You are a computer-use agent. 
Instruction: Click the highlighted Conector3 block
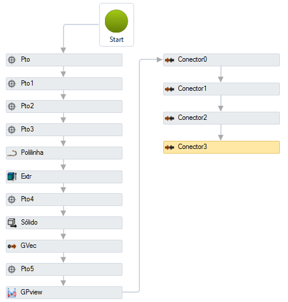pyautogui.click(x=222, y=147)
